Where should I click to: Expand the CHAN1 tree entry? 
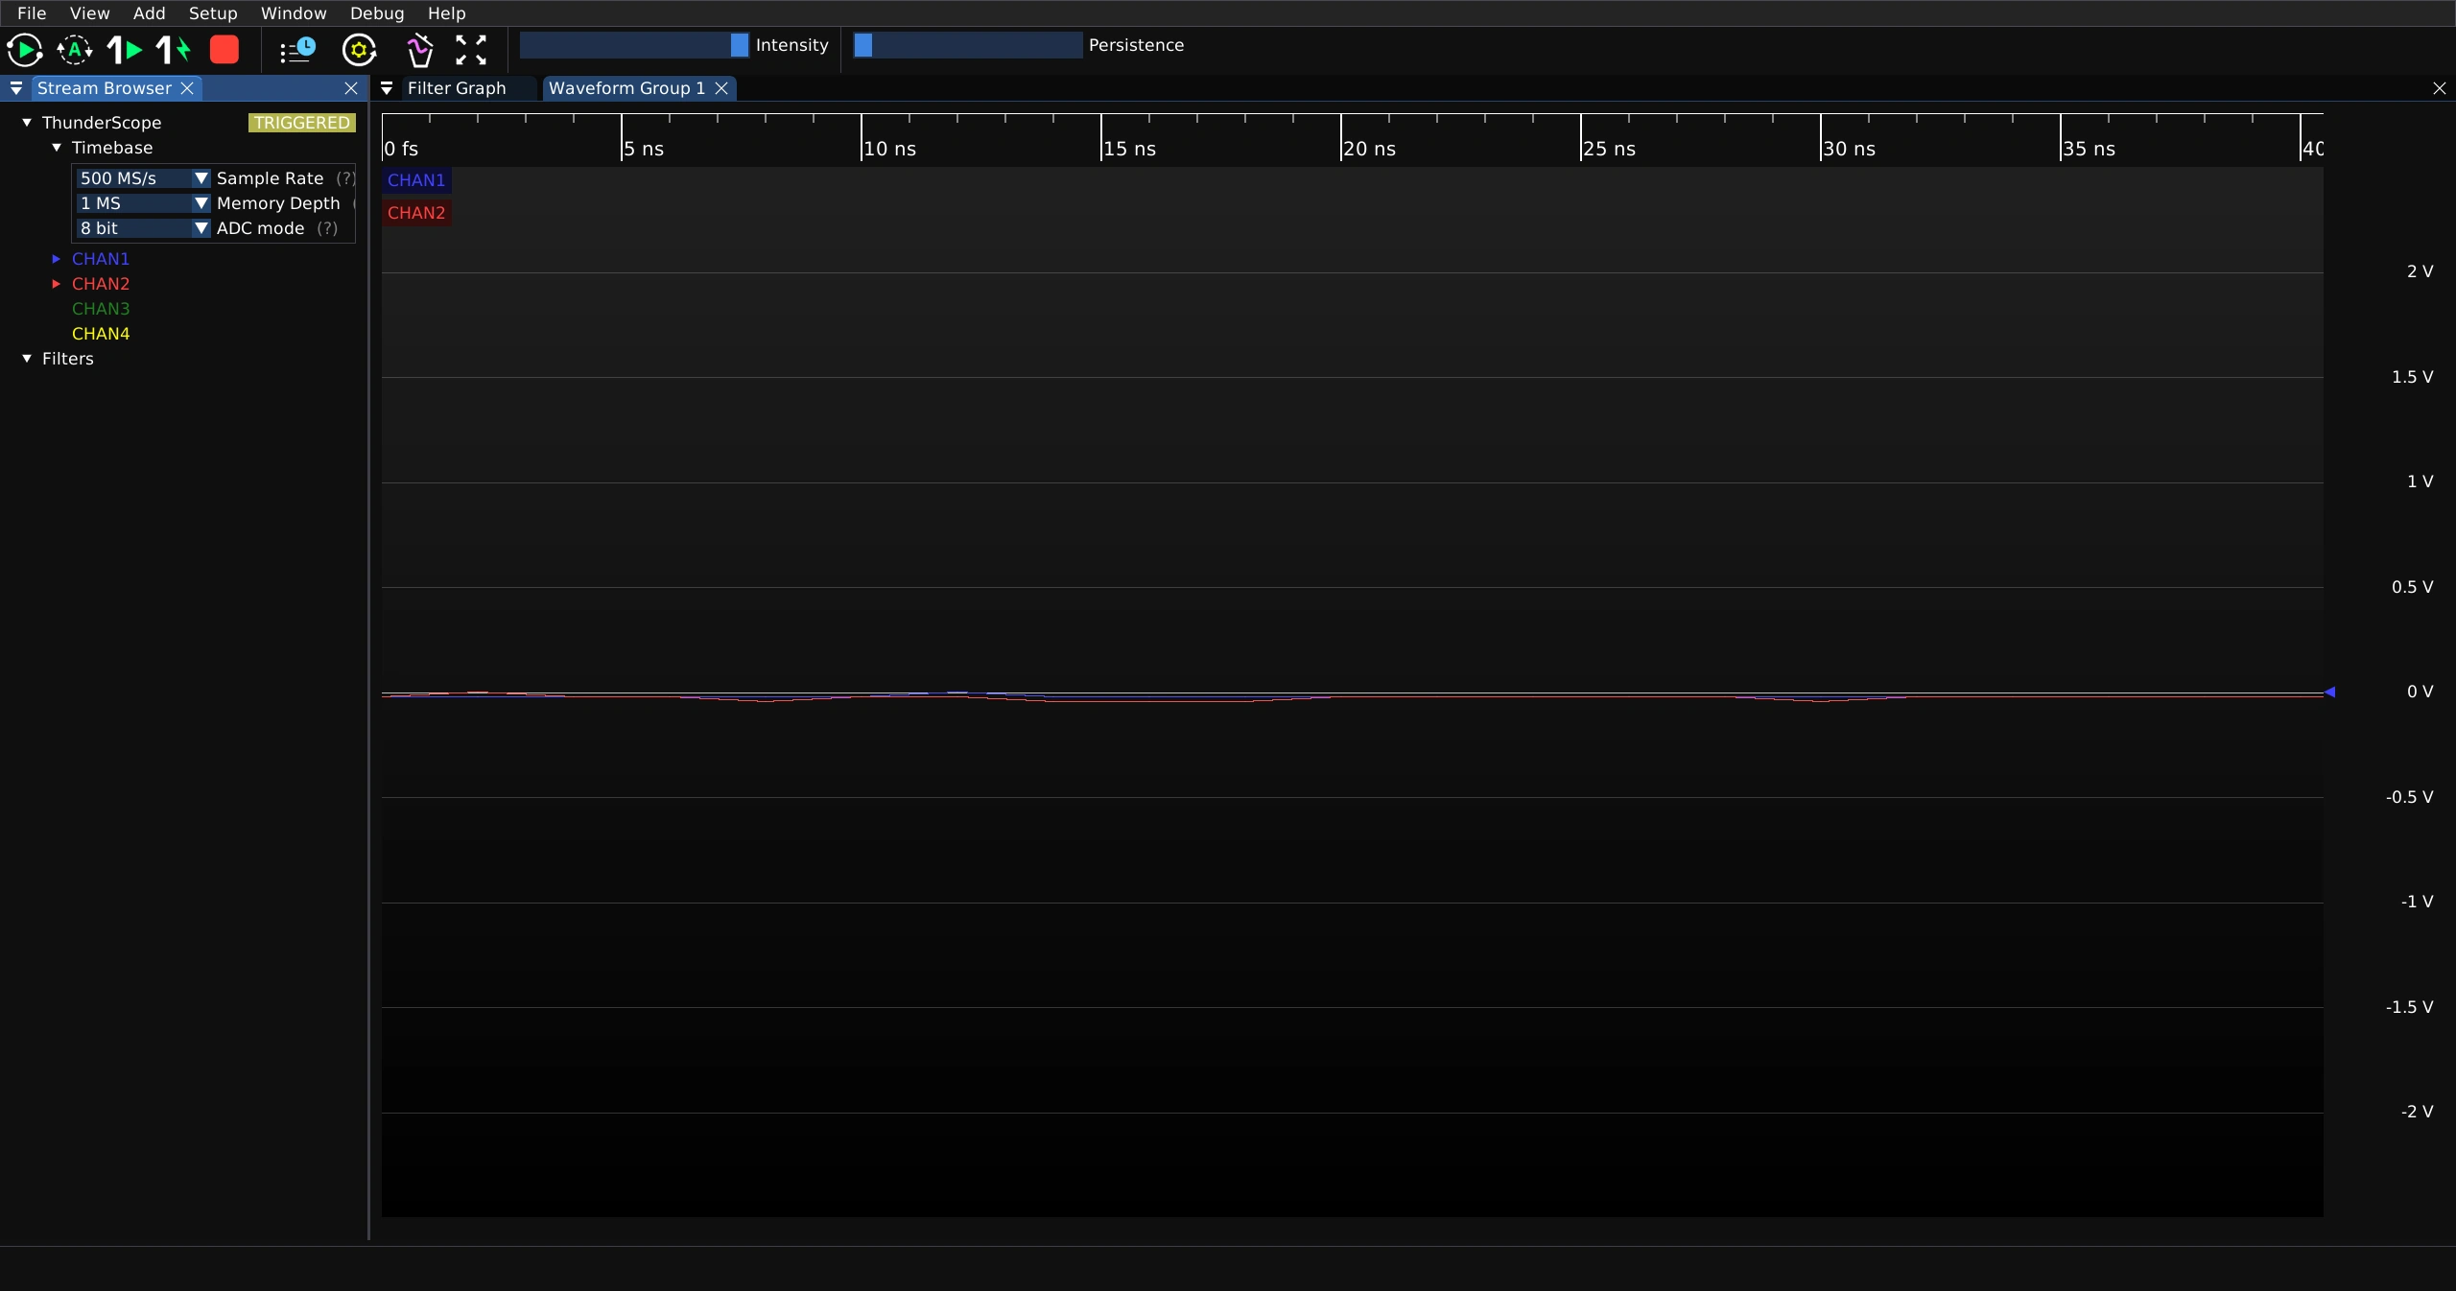(57, 259)
